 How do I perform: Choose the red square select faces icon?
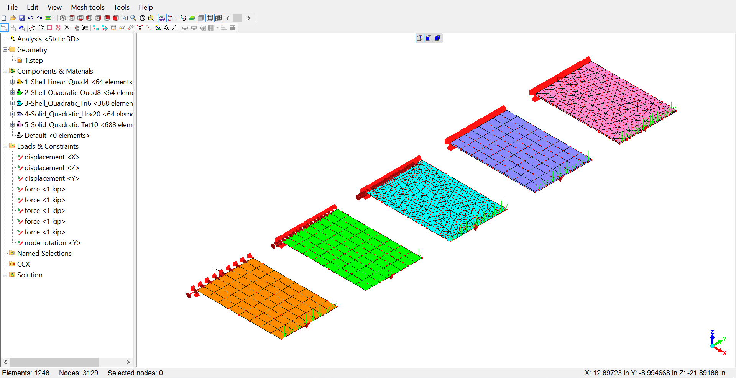click(x=49, y=28)
